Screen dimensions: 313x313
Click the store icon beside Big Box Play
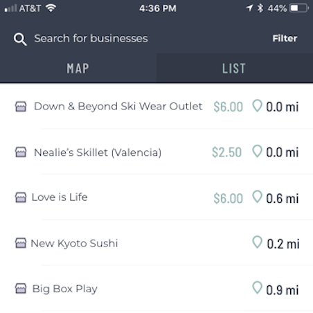(21, 289)
